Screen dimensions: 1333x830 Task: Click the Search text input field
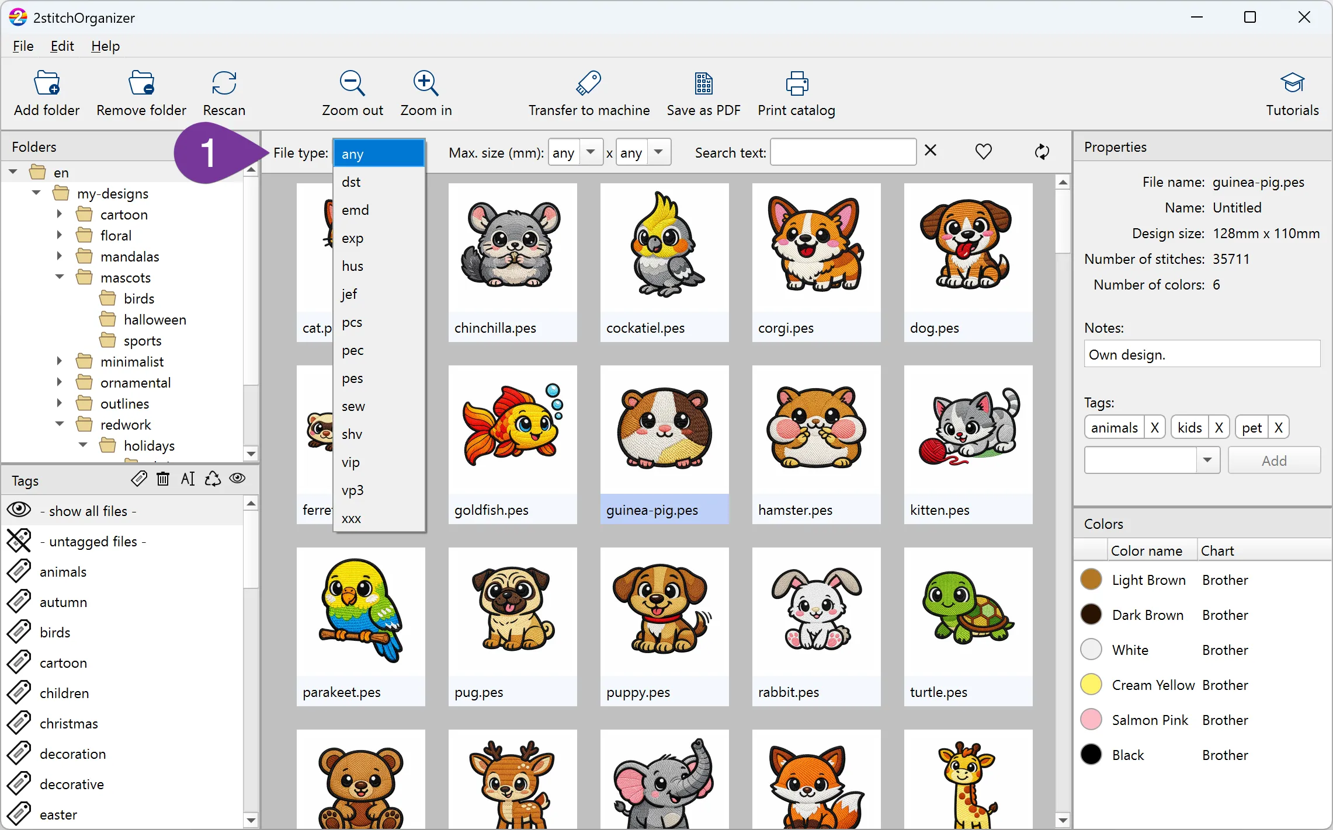tap(843, 152)
